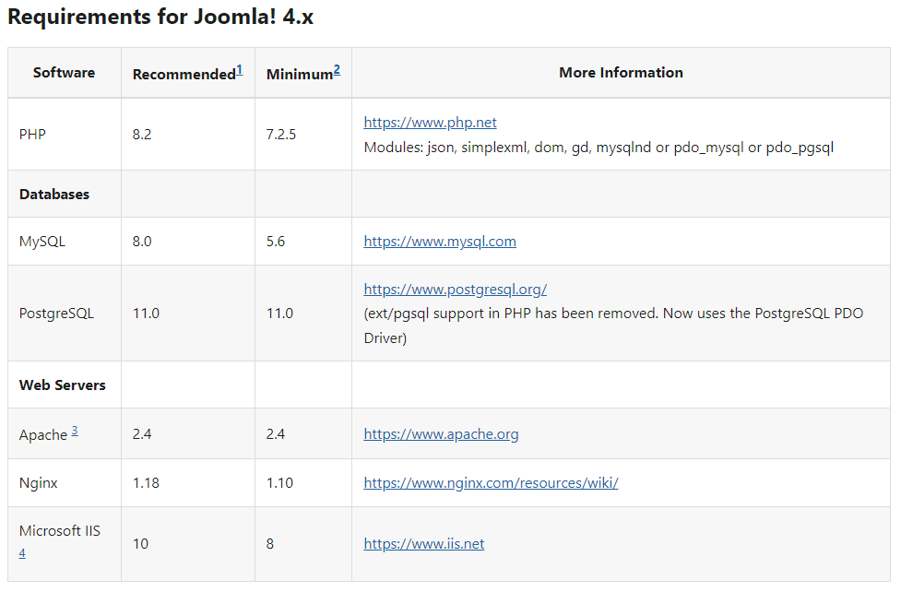
Task: Open the https://www.iis.net link
Action: coord(423,544)
